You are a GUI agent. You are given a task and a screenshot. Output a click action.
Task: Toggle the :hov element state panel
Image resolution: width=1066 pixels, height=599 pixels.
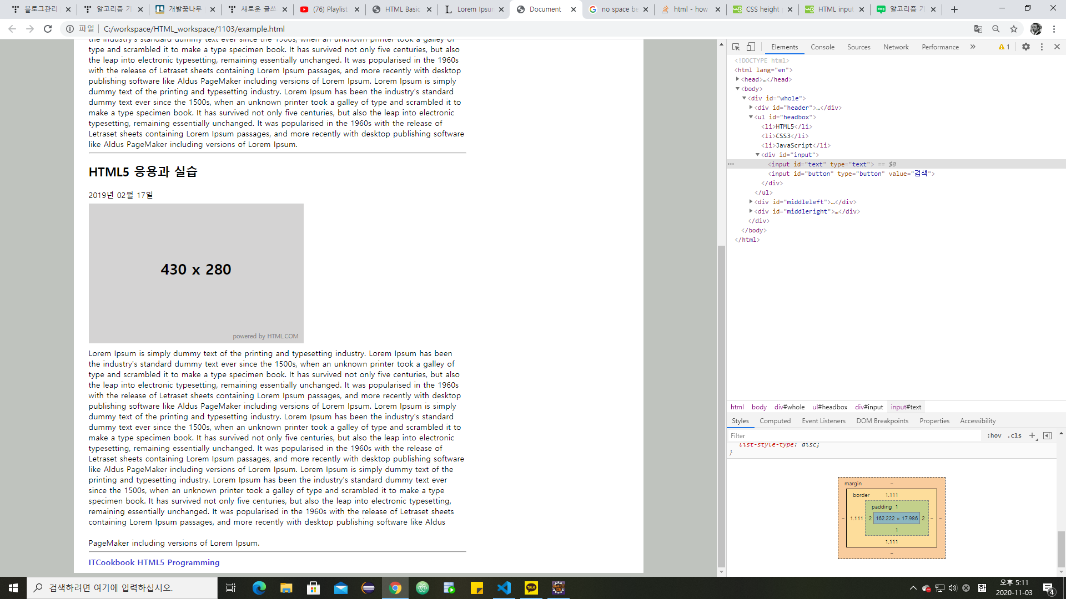pos(994,435)
